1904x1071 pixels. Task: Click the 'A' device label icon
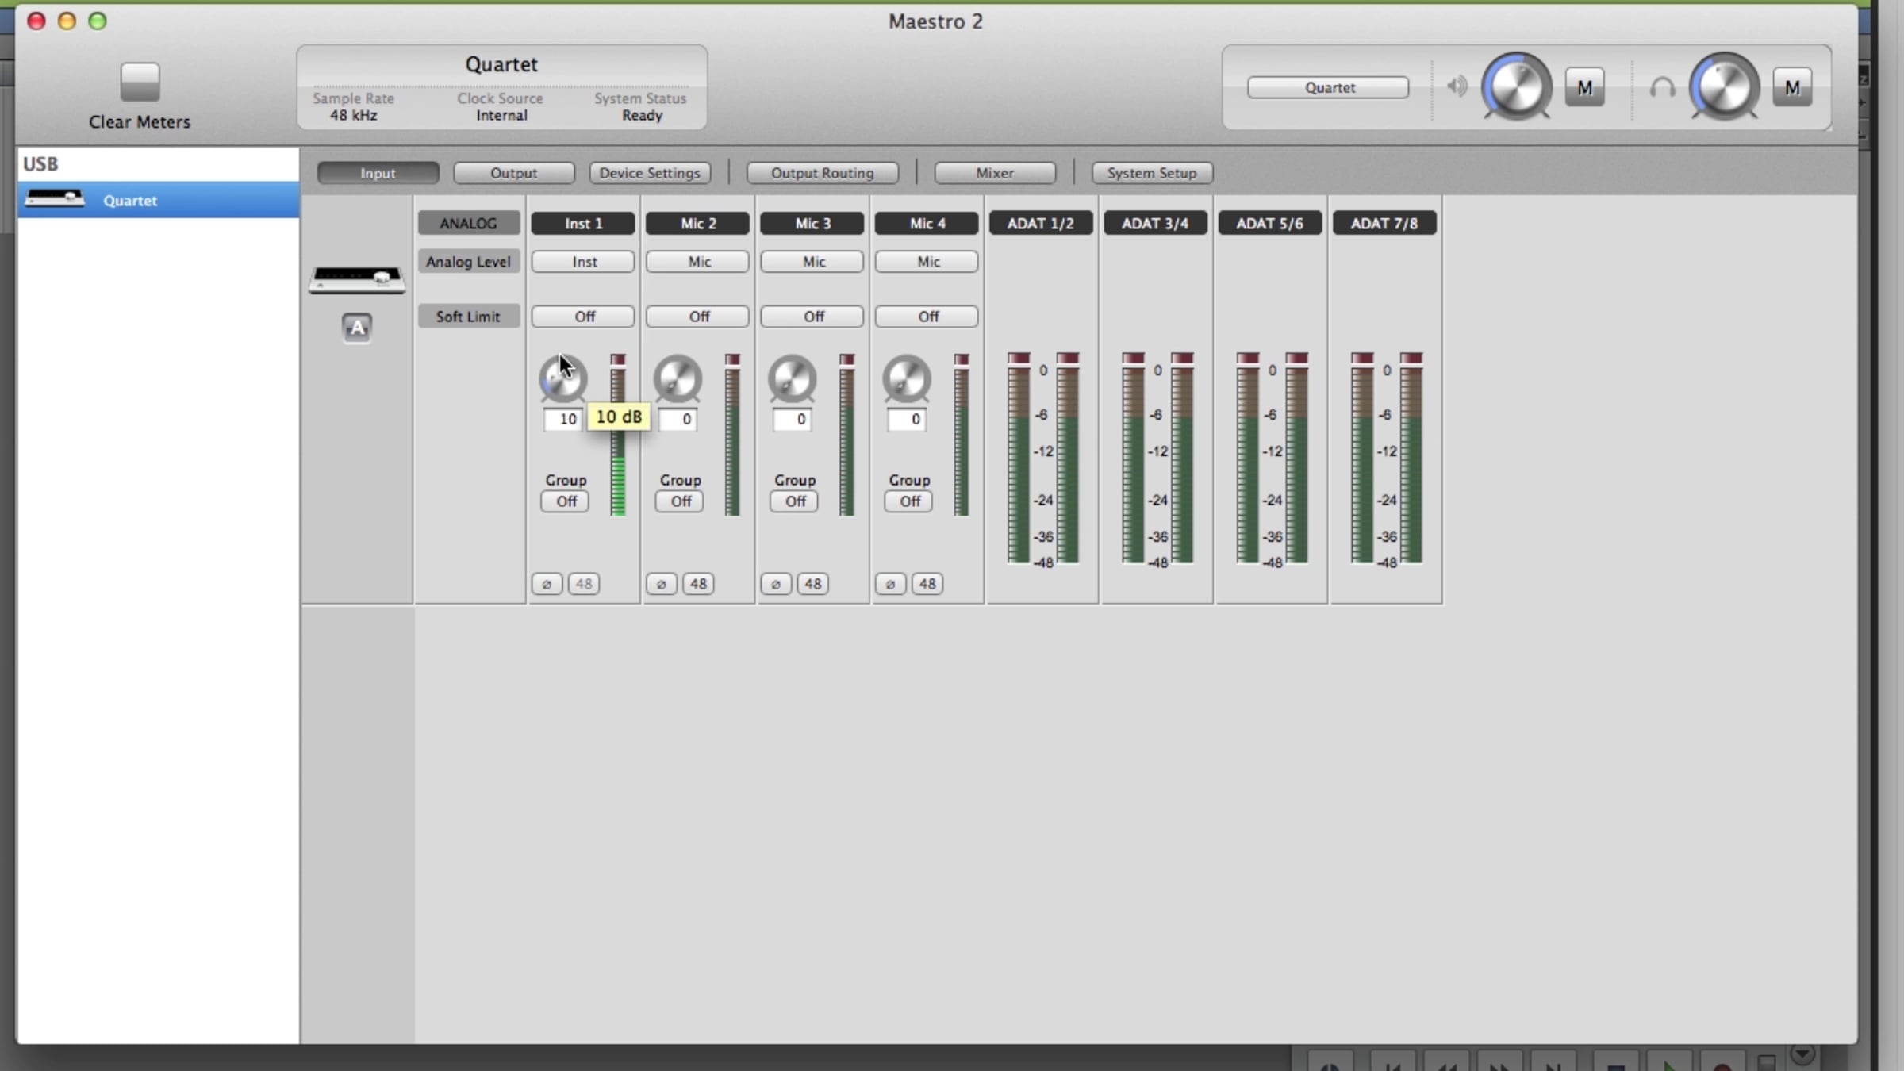[x=357, y=328]
